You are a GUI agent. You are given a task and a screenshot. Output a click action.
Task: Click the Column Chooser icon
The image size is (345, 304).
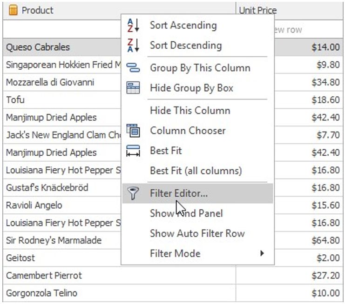(x=133, y=131)
